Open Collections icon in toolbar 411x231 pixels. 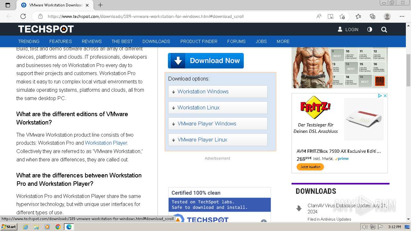point(372,16)
